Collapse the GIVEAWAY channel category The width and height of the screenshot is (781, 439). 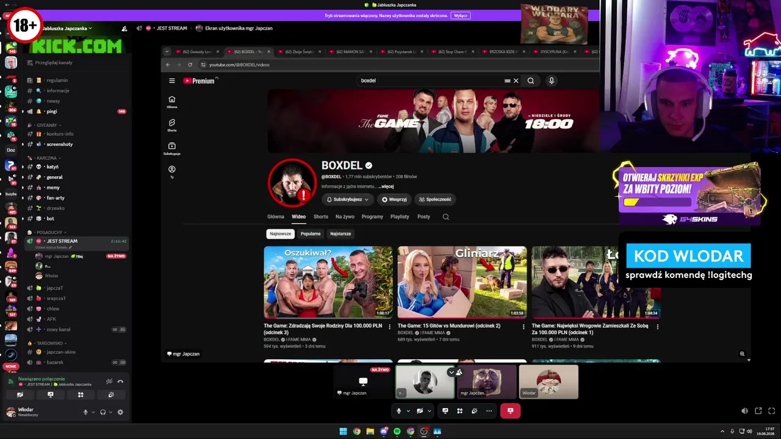(x=48, y=125)
